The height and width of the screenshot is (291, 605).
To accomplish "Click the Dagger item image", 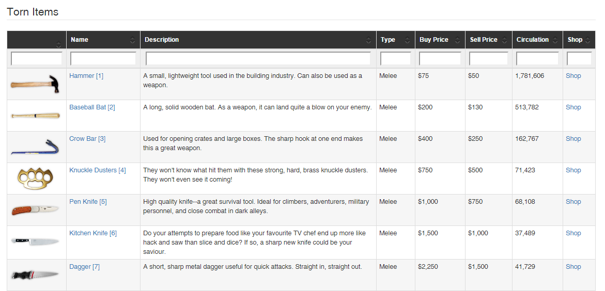I will (x=36, y=274).
